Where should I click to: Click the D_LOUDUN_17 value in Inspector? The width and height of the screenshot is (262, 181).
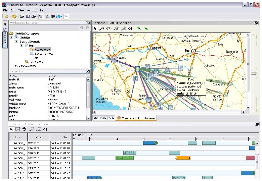[x=57, y=92]
